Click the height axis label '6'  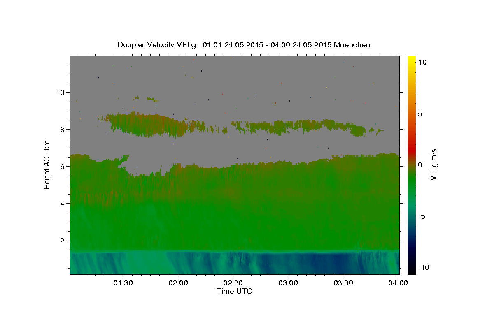(63, 167)
